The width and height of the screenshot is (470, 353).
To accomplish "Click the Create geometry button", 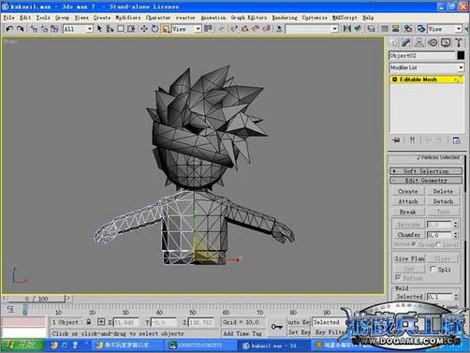I will point(408,191).
